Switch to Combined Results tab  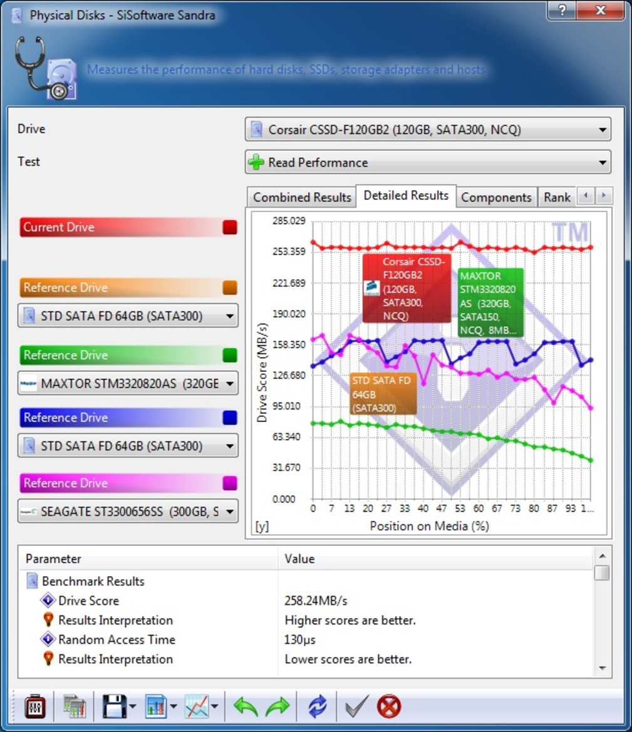click(x=302, y=197)
